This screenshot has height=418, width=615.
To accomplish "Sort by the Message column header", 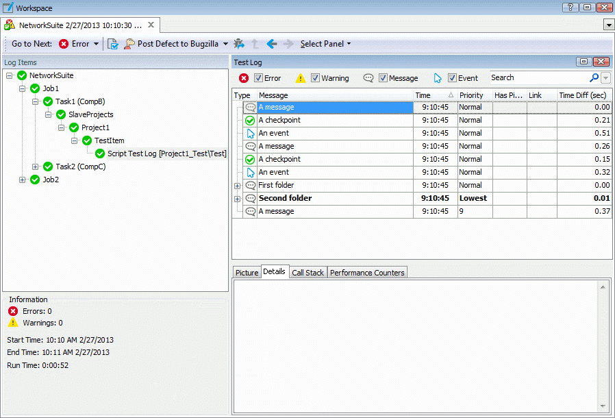I will (336, 95).
